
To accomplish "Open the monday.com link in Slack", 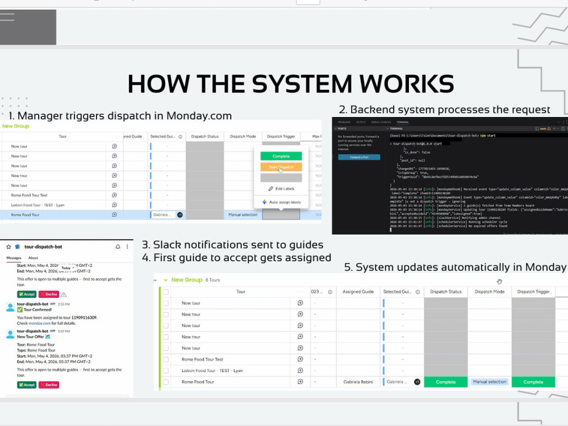I will 40,323.
